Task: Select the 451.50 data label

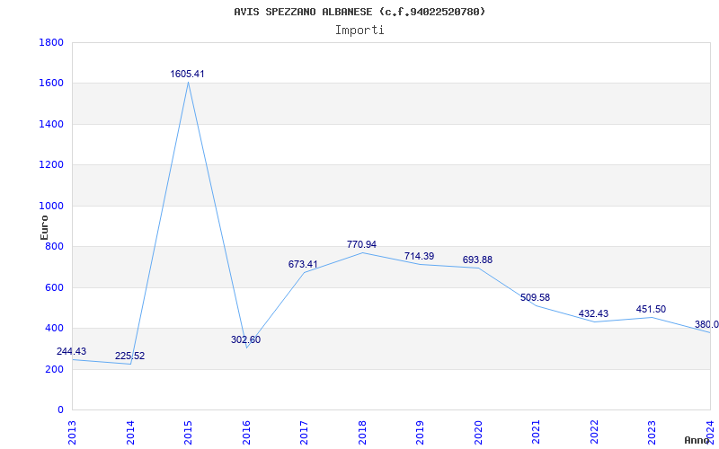Action: 651,309
